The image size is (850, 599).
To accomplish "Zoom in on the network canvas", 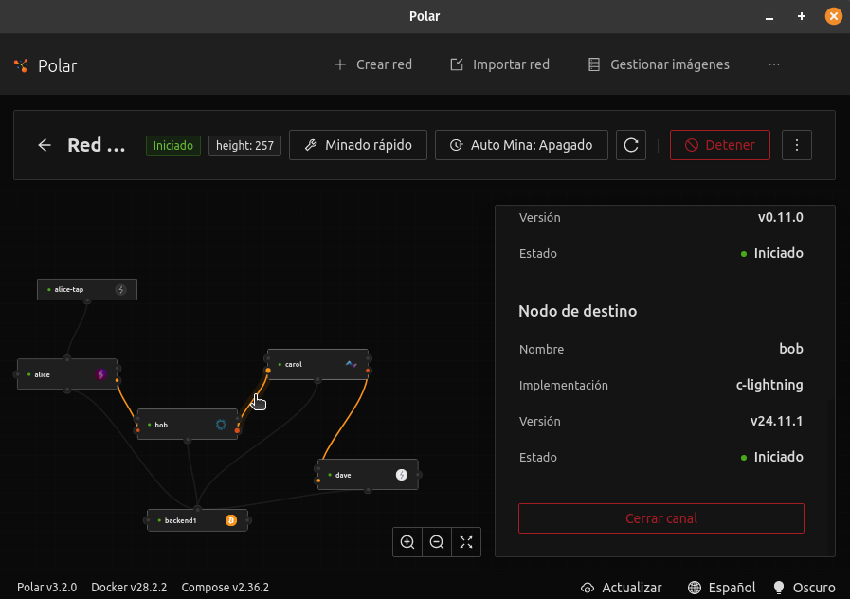I will tap(407, 542).
